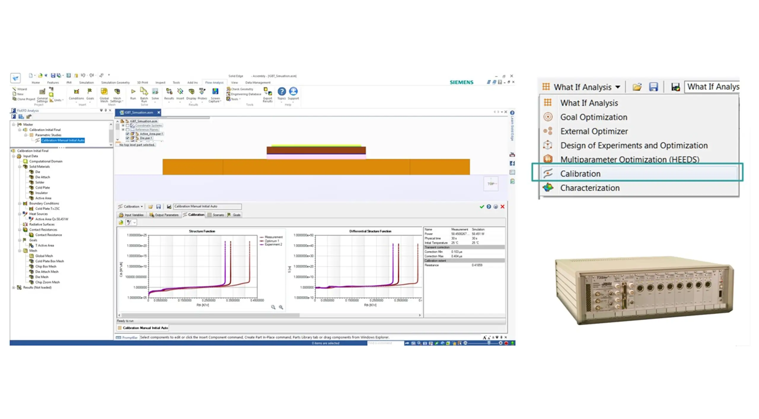Click the floppy disk icon in What If toolbar
The image size is (759, 419).
653,87
